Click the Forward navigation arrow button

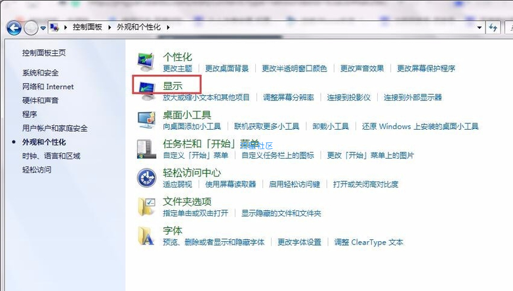(x=31, y=28)
